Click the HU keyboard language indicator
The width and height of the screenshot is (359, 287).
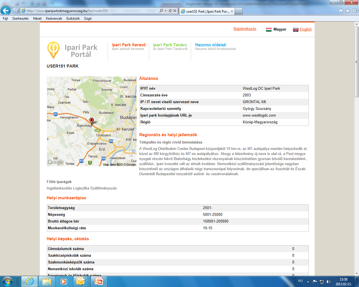(x=300, y=281)
